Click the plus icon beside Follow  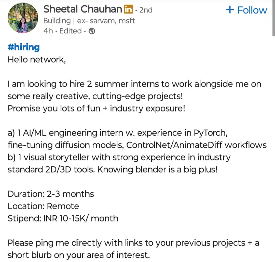click(x=230, y=10)
